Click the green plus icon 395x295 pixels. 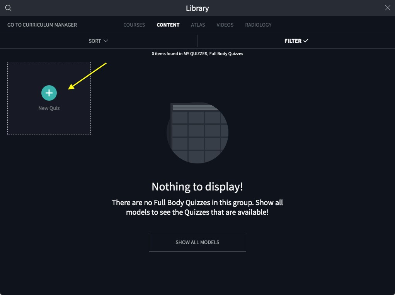pos(49,93)
